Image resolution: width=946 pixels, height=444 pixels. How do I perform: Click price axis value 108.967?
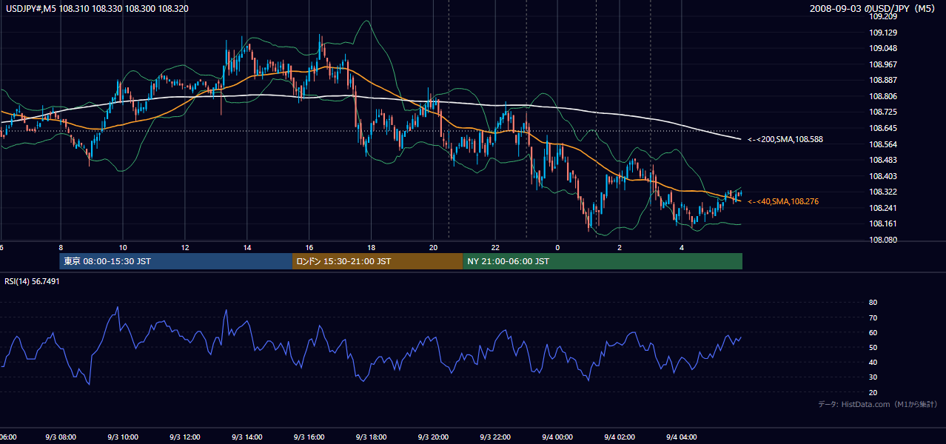(x=883, y=64)
